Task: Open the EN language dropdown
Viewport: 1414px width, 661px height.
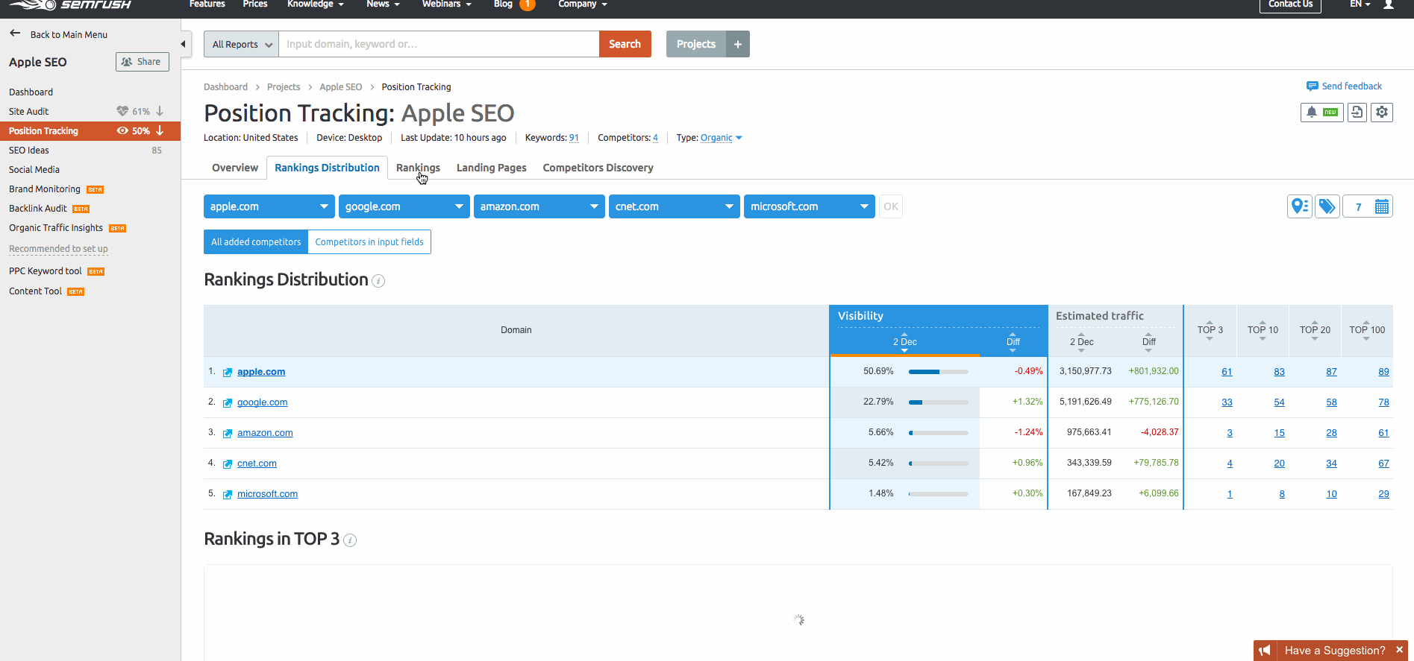Action: pos(1360,4)
